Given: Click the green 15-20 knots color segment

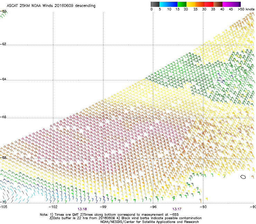Looking at the screenshot, I should point(182,4).
